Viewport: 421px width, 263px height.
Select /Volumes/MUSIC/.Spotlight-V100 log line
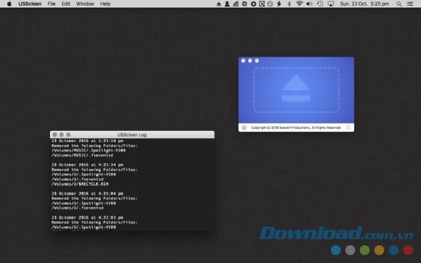(89, 151)
